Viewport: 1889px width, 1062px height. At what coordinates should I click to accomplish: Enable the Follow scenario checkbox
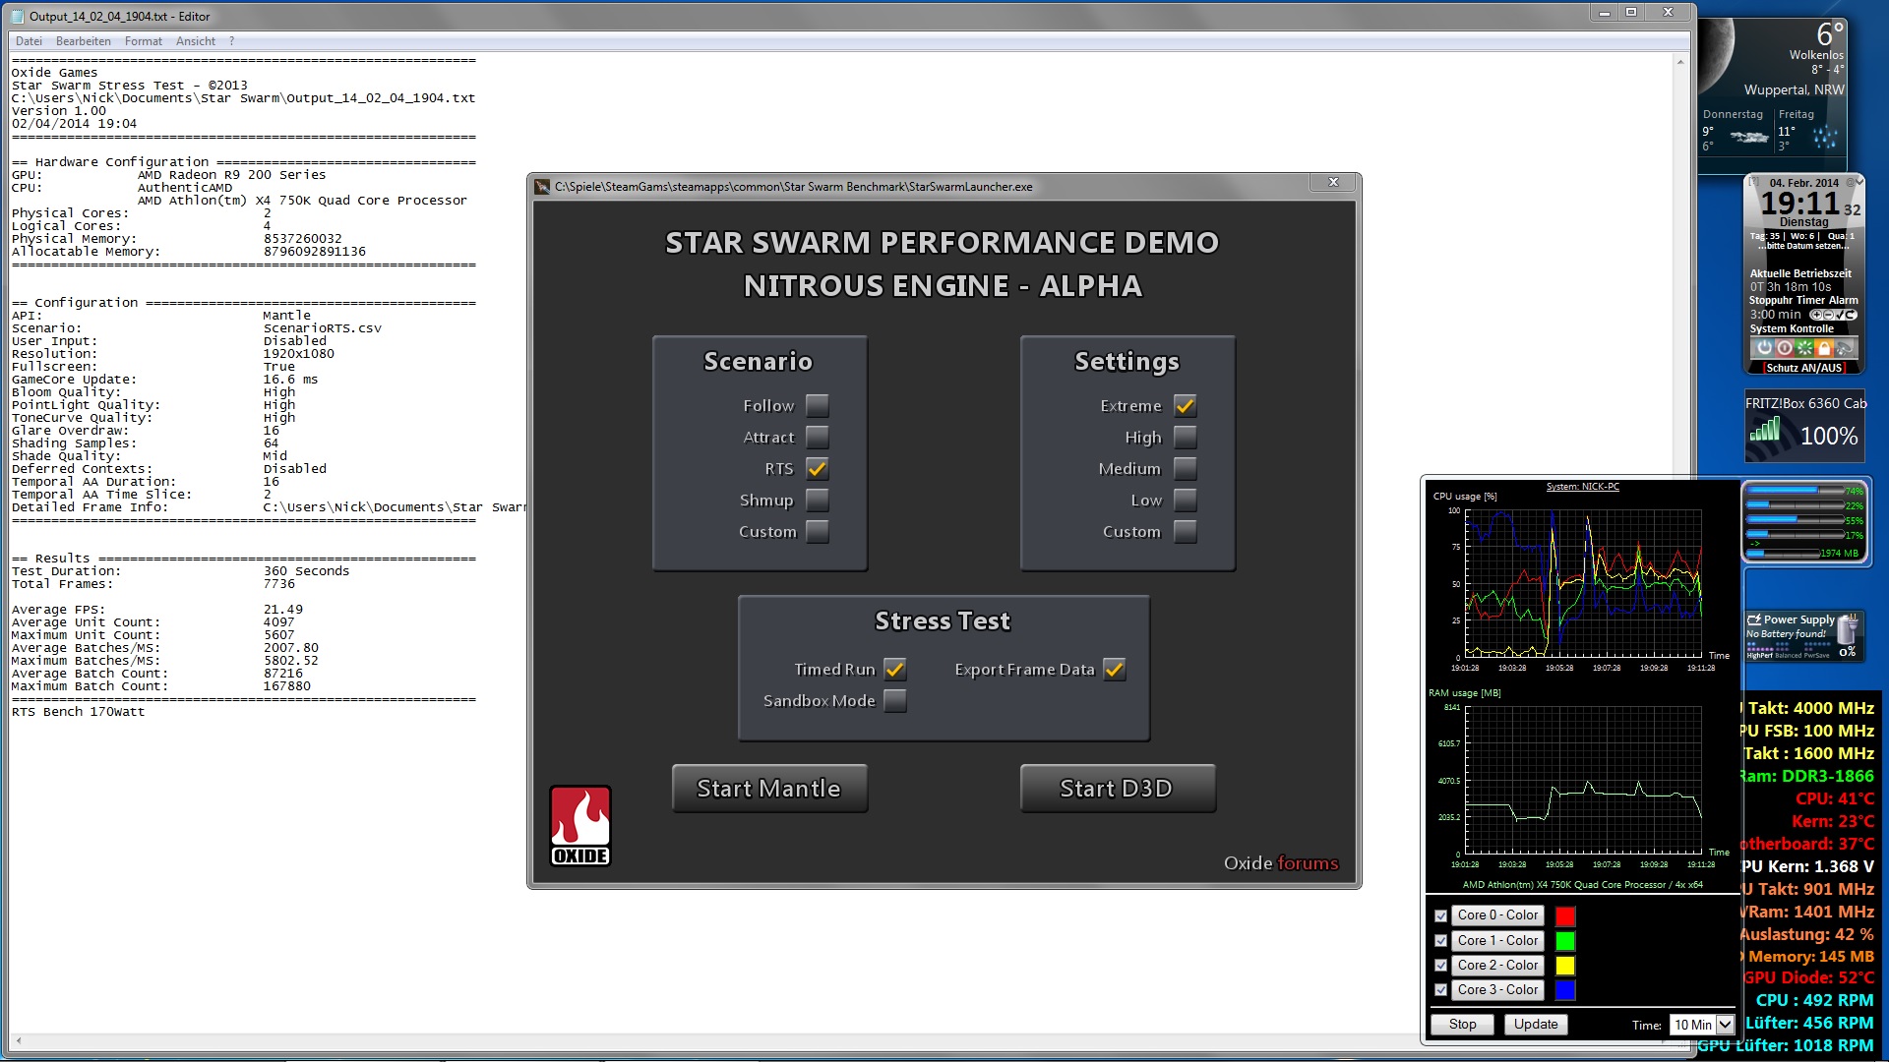tap(817, 405)
